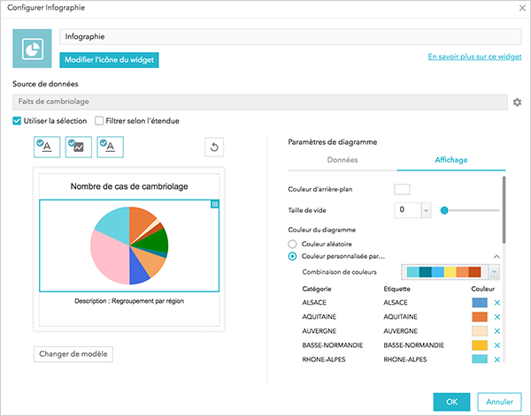Click the chart handle icon at pie corner
This screenshot has height=416, width=531.
[215, 204]
